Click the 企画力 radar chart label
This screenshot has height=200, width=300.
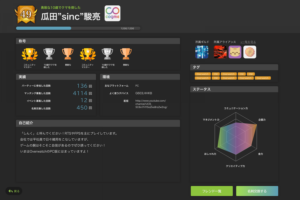click(x=262, y=120)
